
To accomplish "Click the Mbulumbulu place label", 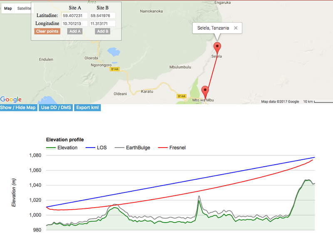I will (180, 67).
